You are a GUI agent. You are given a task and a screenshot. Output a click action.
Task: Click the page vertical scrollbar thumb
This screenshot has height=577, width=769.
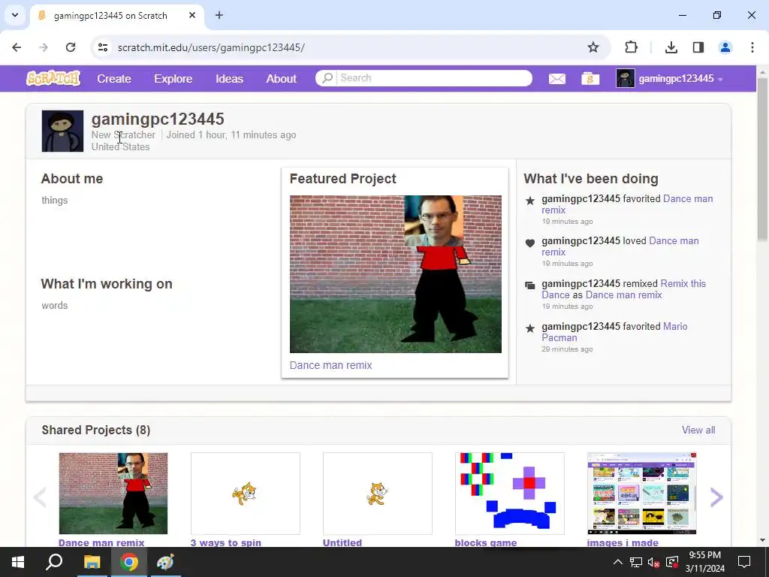pos(762,158)
